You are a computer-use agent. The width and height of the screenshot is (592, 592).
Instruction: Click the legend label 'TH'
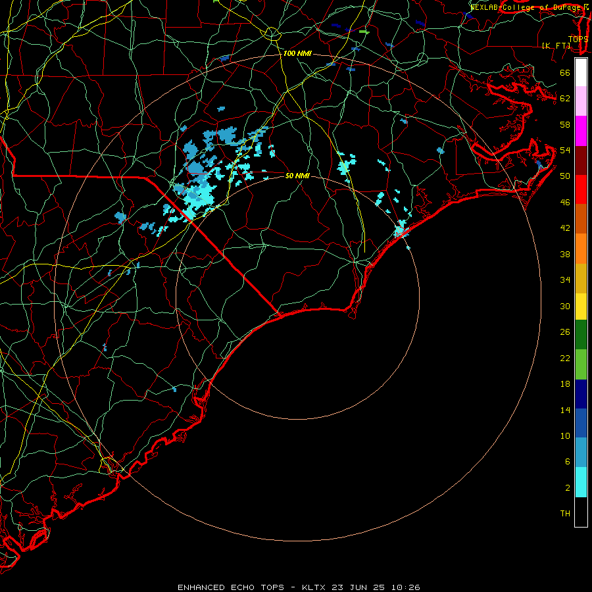pos(565,514)
